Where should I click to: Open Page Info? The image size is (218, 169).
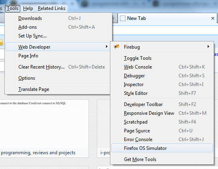(x=58, y=56)
